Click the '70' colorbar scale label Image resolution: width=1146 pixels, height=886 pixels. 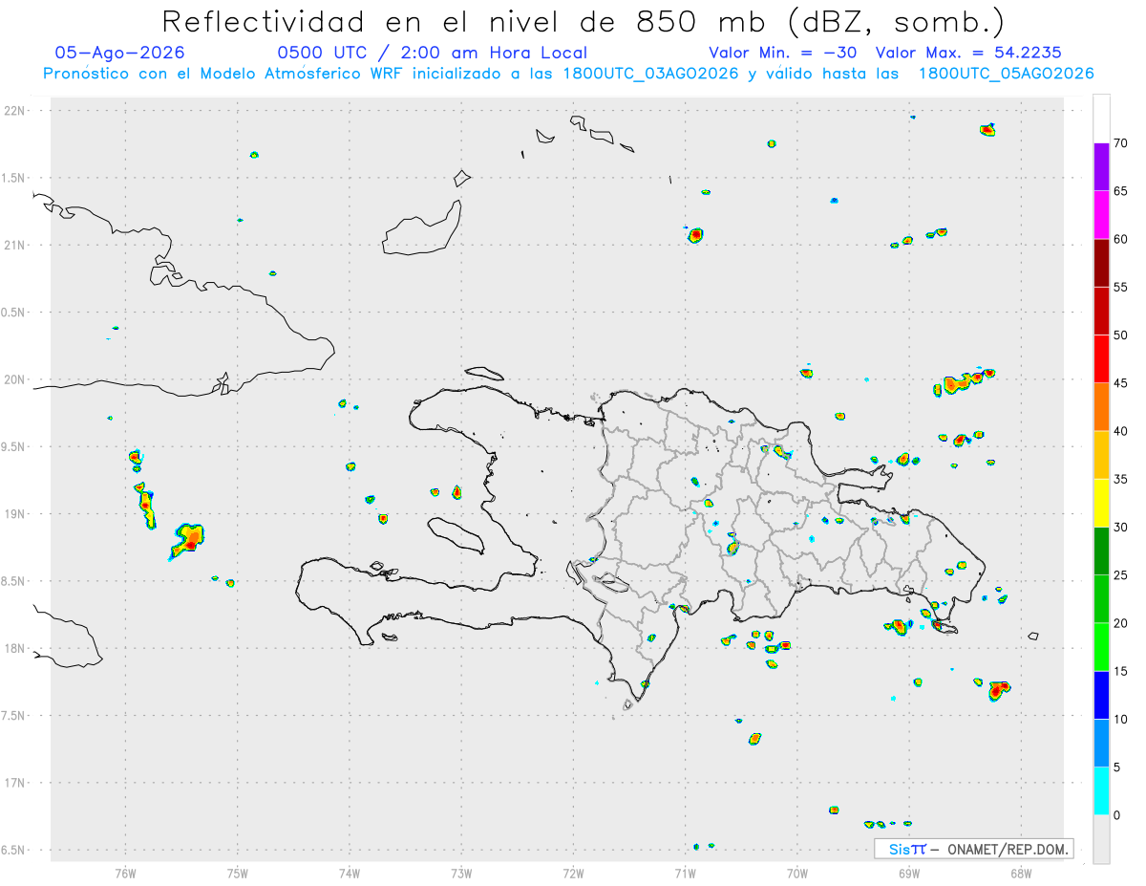click(x=1120, y=143)
